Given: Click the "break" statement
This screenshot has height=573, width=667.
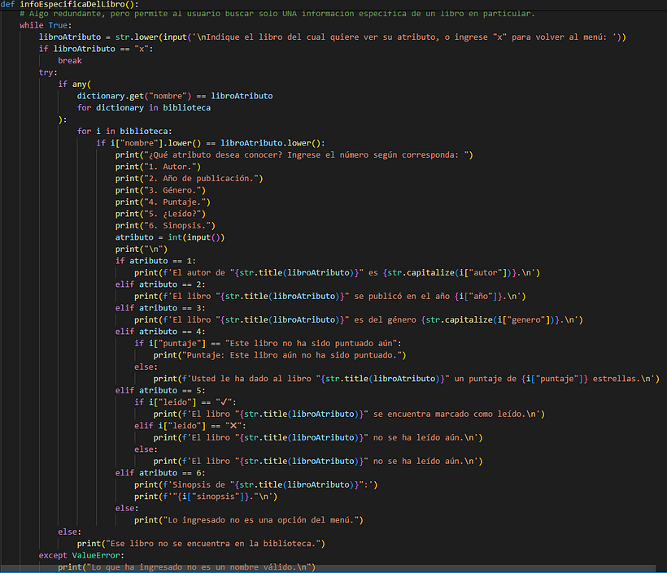Looking at the screenshot, I should coord(70,61).
